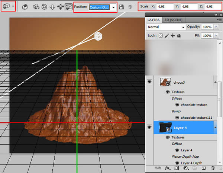
Task: Select the 3D Slide tool
Action: pos(61,7)
